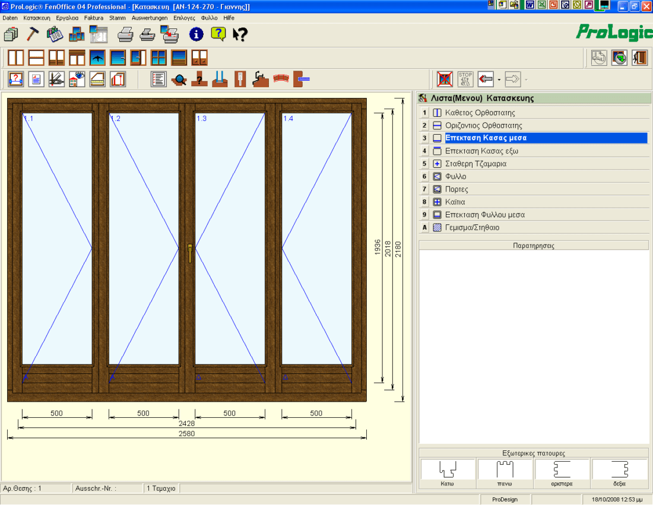Select list item Φυλλο

(x=534, y=176)
